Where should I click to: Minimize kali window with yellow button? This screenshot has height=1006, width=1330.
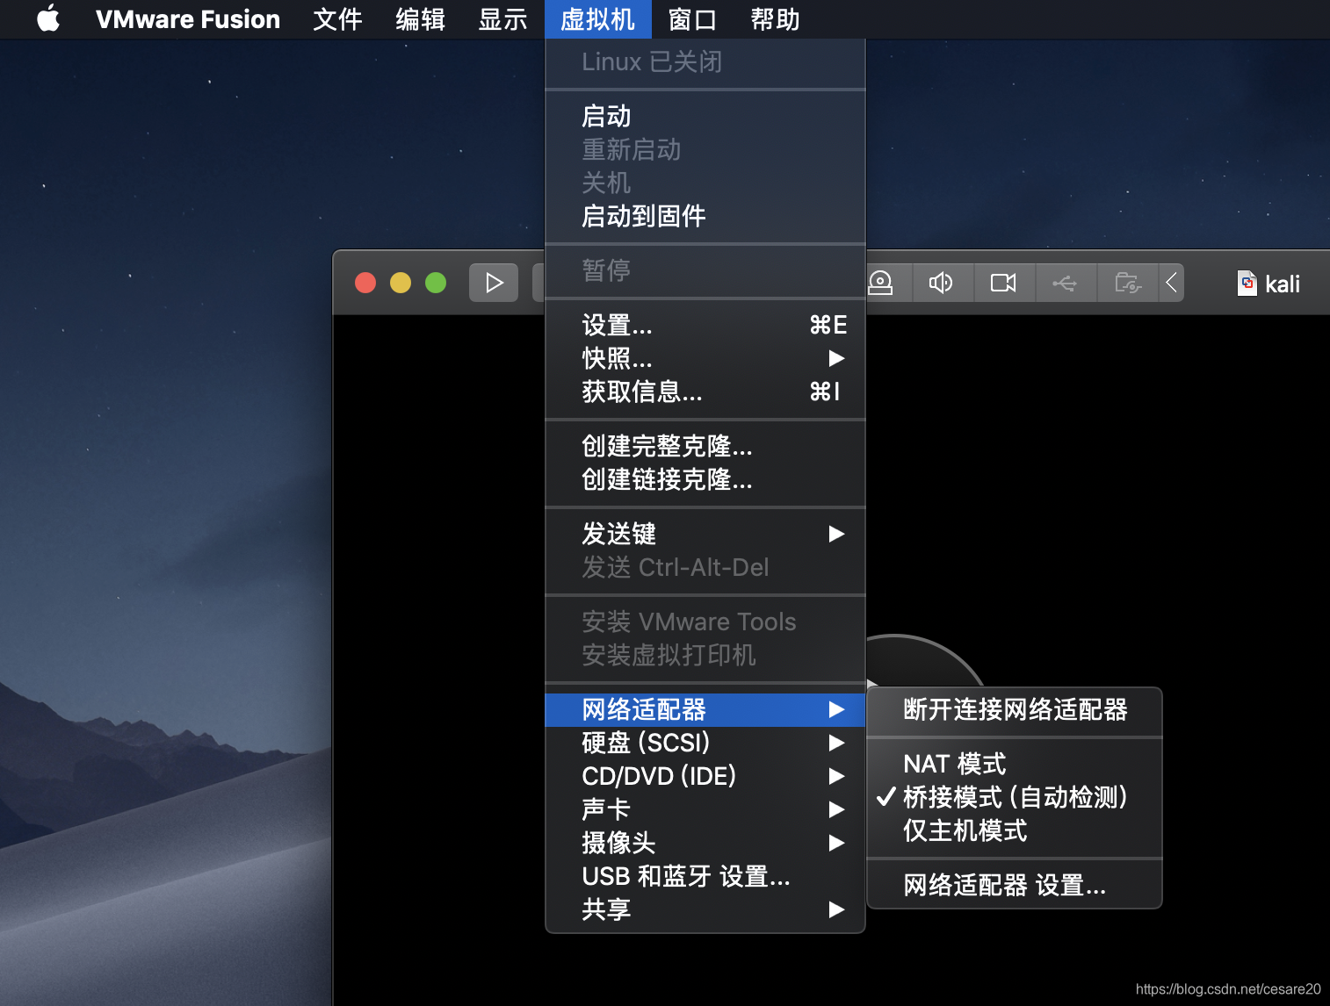(401, 283)
